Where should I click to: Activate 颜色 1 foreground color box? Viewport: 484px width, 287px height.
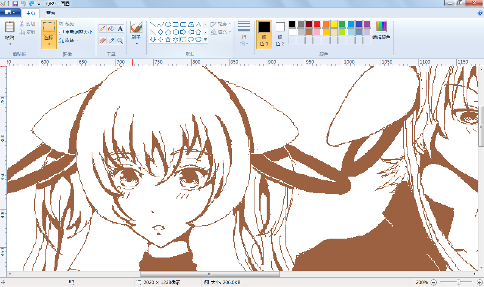click(264, 34)
